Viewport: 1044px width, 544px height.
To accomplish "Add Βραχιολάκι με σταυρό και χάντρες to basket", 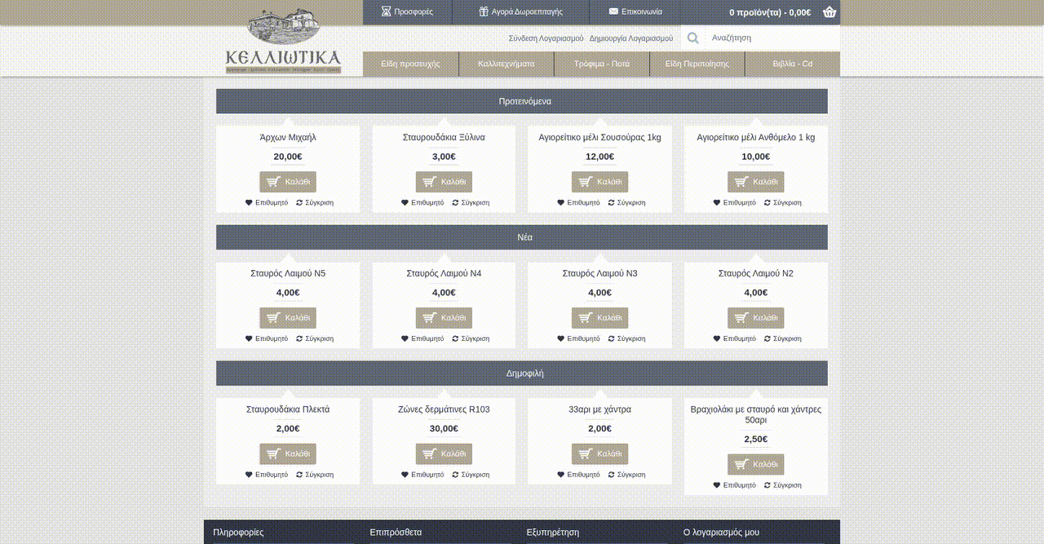I will click(755, 465).
